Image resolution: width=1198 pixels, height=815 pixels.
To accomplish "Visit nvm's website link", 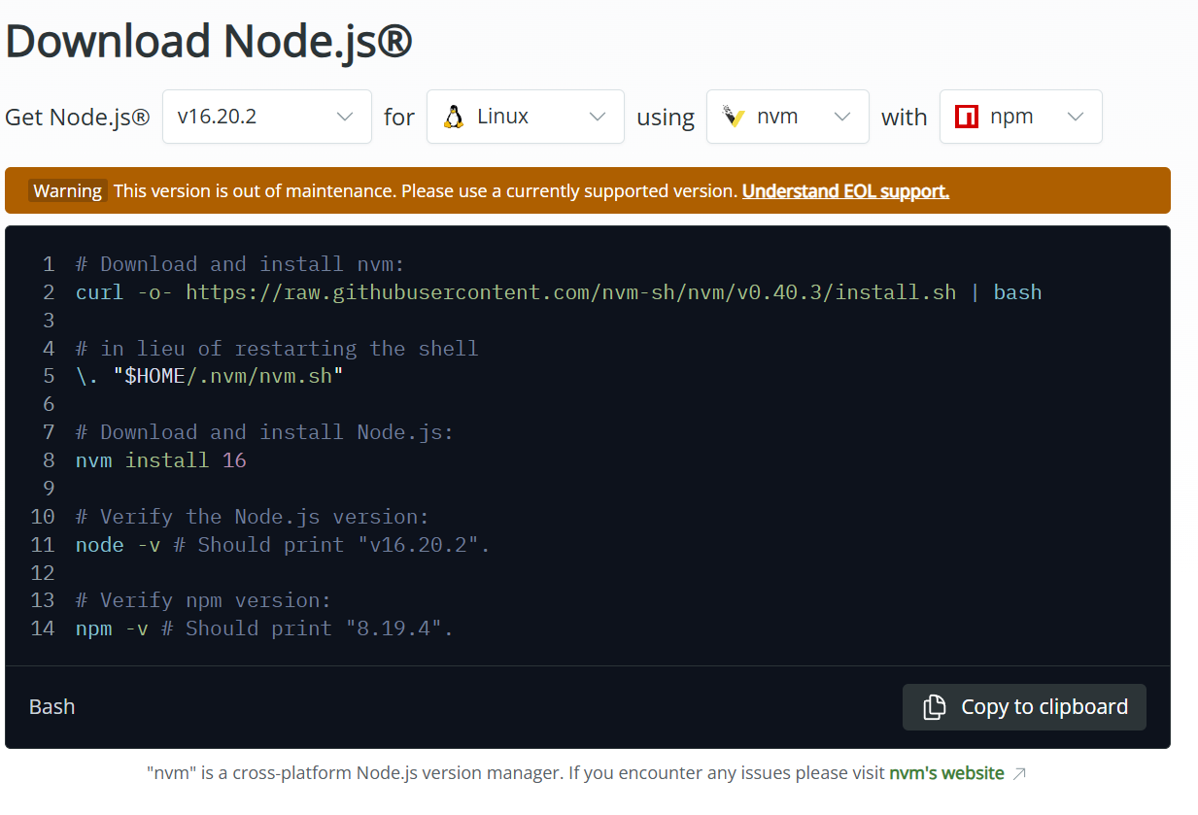I will 946,773.
